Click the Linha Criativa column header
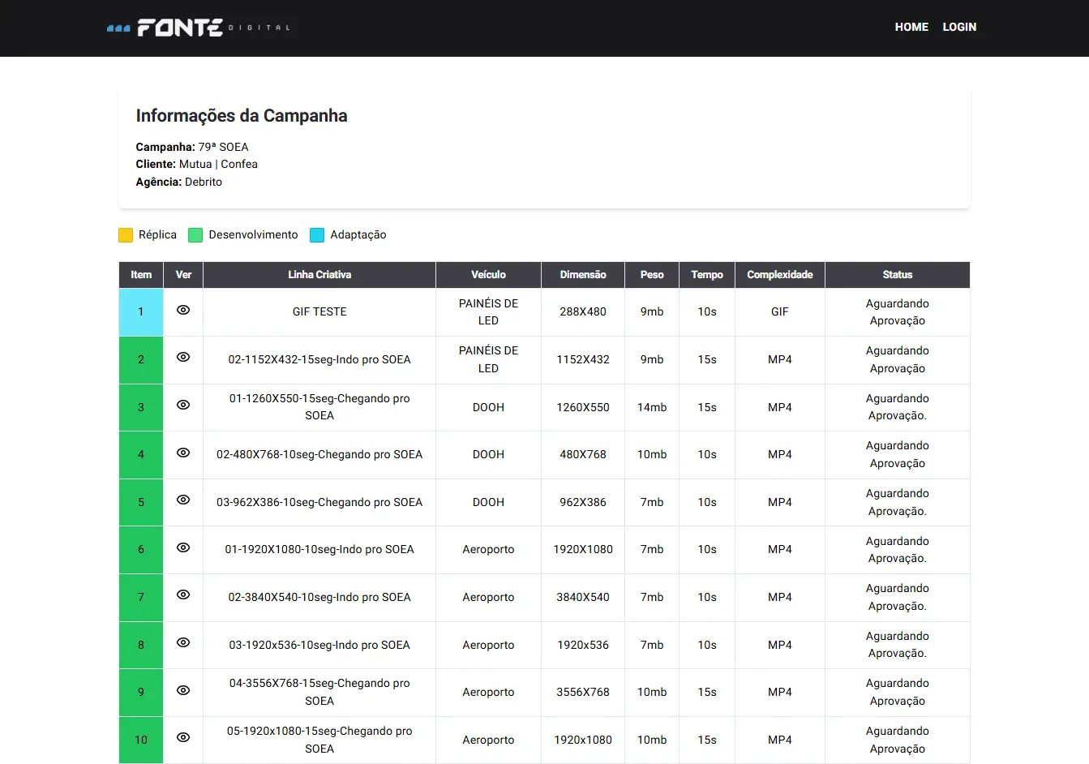 point(319,275)
